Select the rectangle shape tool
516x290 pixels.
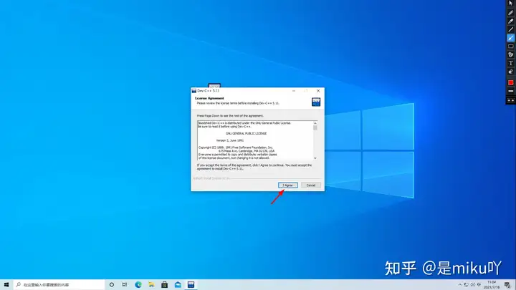(510, 47)
